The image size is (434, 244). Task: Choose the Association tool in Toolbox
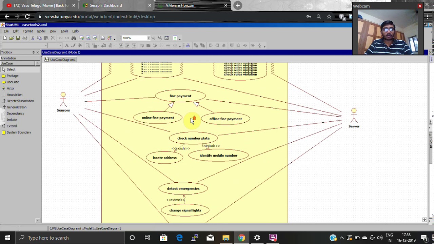tap(15, 95)
